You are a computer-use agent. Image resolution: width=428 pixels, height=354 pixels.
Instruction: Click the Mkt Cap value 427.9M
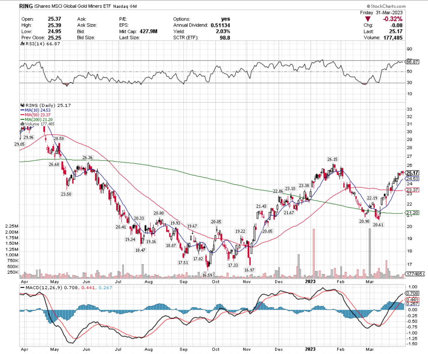(148, 31)
